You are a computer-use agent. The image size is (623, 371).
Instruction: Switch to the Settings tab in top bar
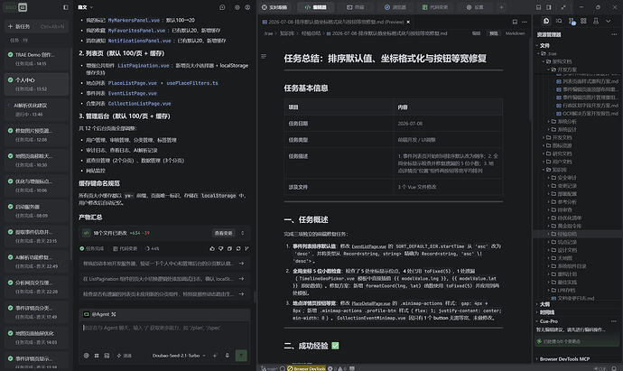[x=475, y=7]
